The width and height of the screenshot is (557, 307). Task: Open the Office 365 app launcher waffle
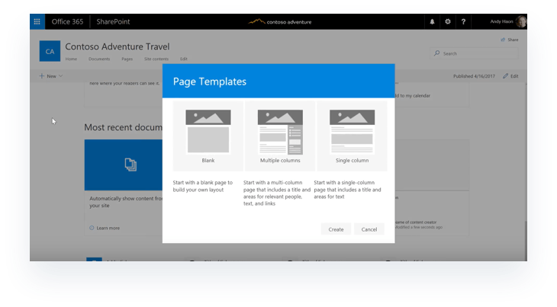pos(37,21)
